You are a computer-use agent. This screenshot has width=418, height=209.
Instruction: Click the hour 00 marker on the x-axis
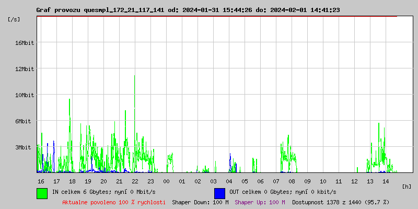(166, 181)
